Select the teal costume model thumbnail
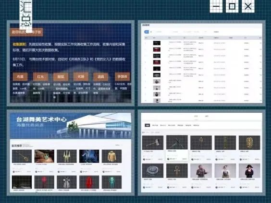The height and width of the screenshot is (203, 271). point(111,182)
